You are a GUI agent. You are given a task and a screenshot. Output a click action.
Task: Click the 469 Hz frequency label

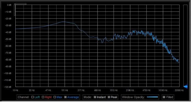tap(97, 90)
